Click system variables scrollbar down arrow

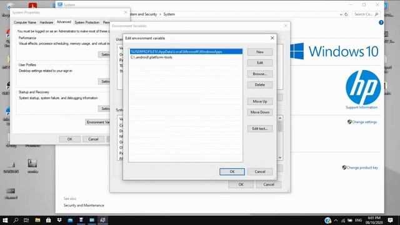tap(280, 158)
